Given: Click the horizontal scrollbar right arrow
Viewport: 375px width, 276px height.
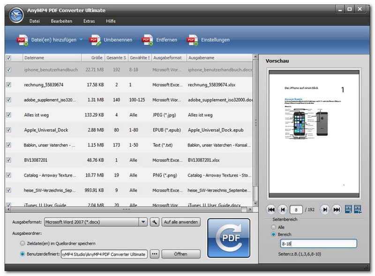Looking at the screenshot, I should (x=250, y=210).
